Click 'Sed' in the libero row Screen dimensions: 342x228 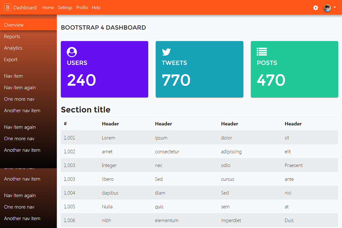click(159, 179)
